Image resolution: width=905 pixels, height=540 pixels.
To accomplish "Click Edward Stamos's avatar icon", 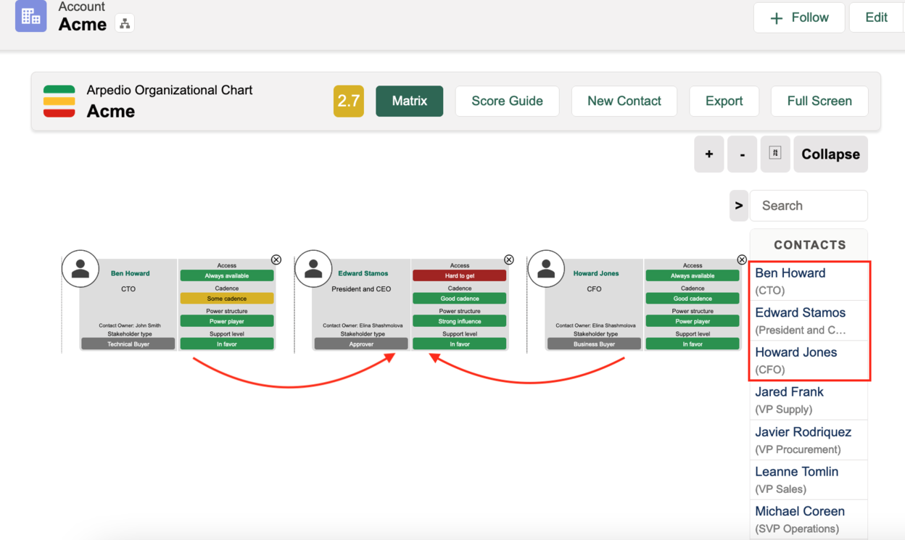I will (313, 268).
